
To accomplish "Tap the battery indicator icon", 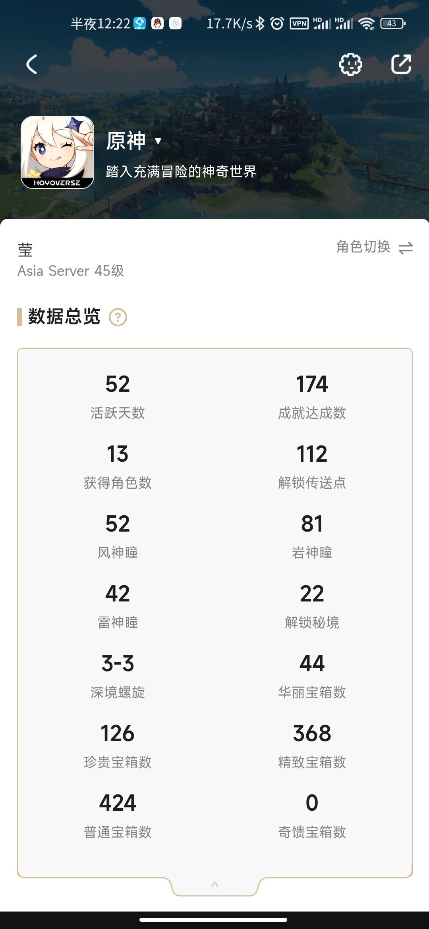I will (393, 24).
